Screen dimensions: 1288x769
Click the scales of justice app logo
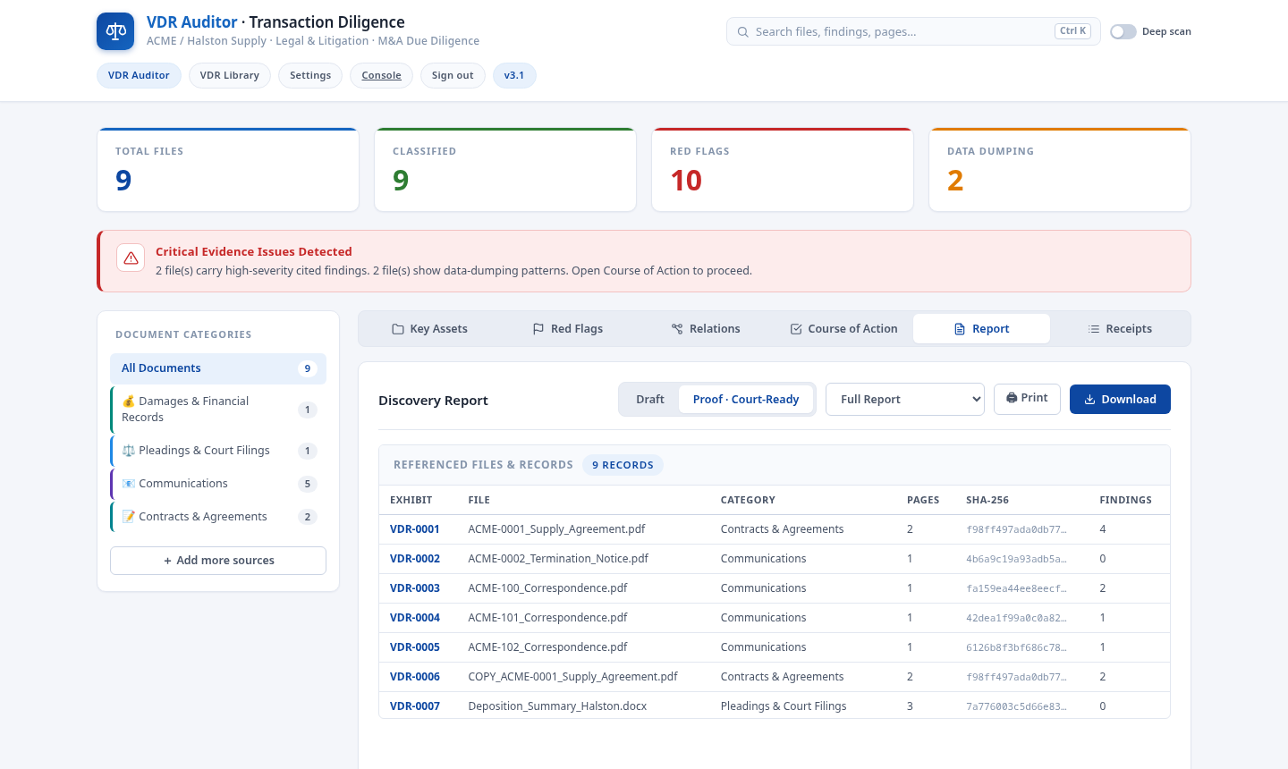click(115, 31)
